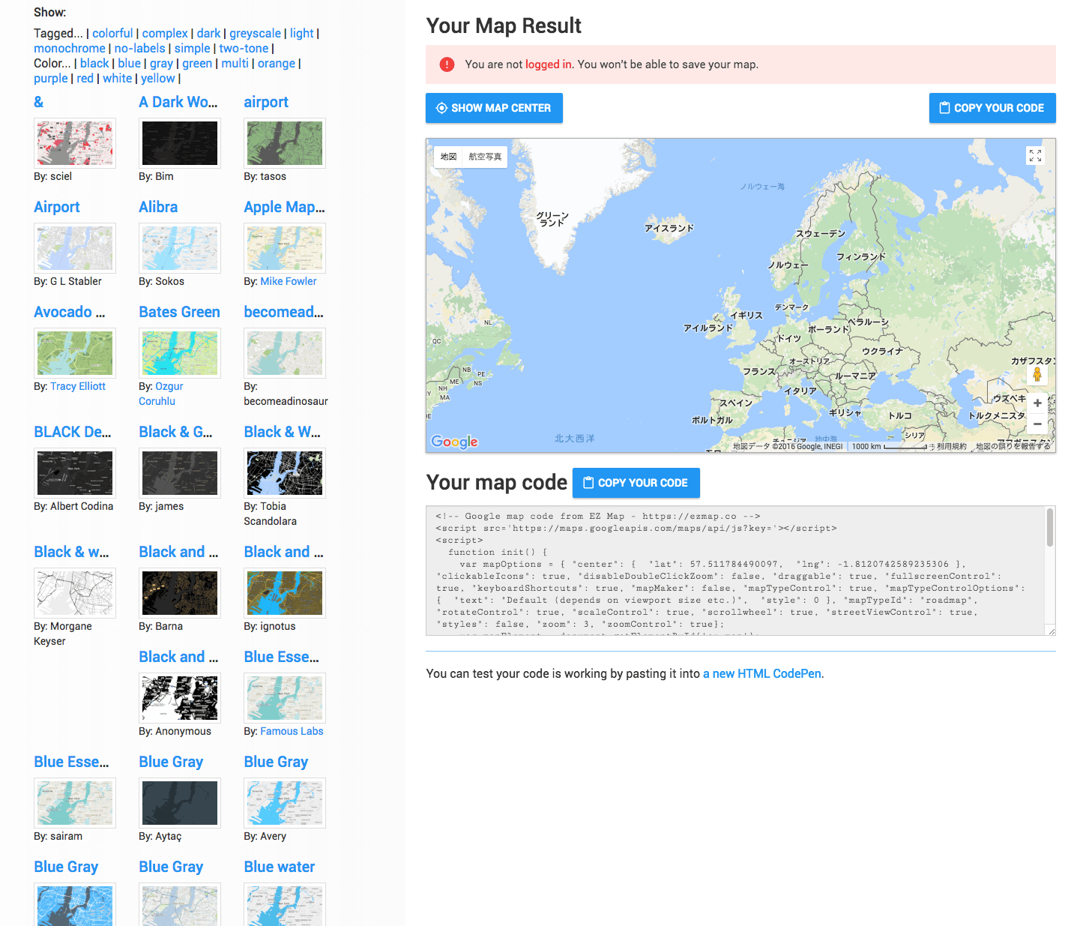Toggle the 'two-tone' tag filter

(244, 48)
